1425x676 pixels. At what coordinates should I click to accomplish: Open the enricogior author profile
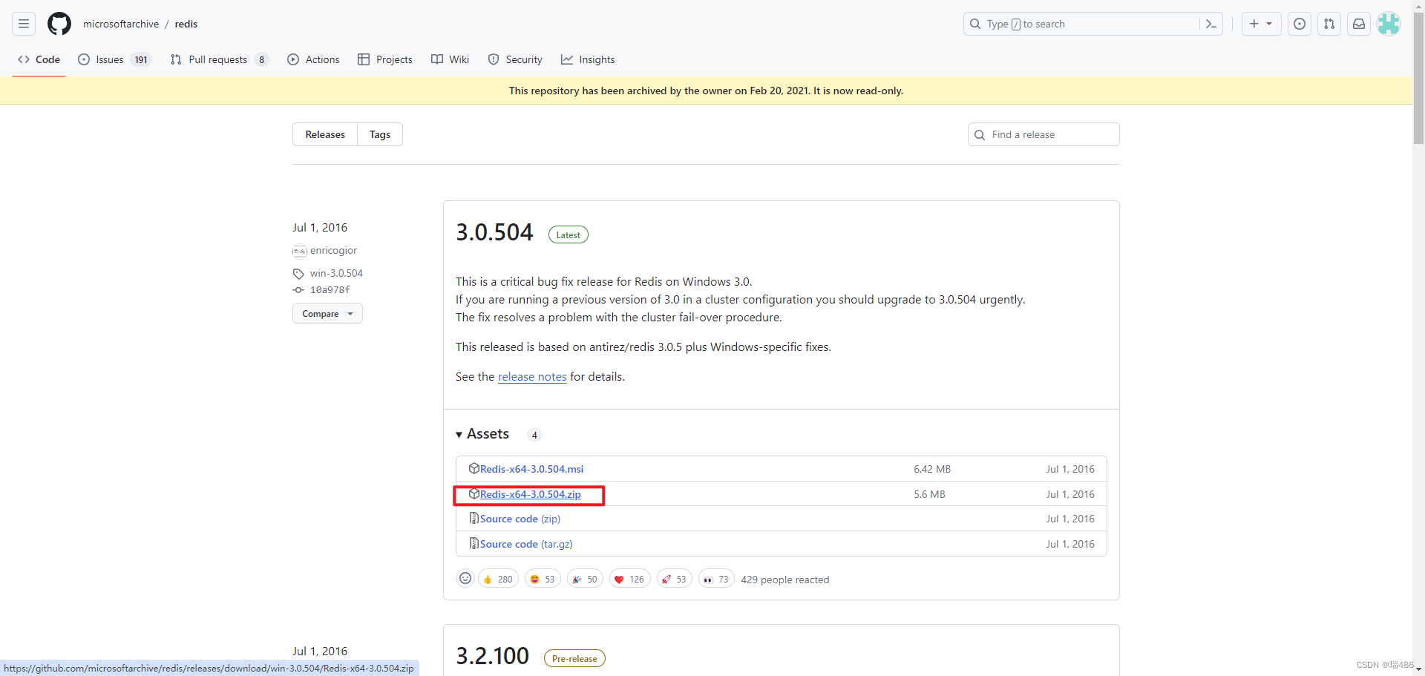[x=333, y=250]
